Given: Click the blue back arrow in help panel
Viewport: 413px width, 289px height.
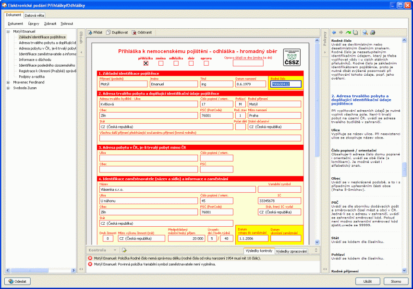Looking at the screenshot, I should click(334, 33).
